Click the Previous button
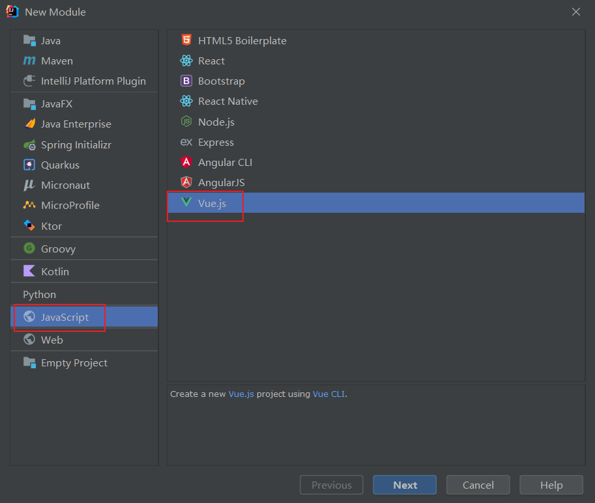The width and height of the screenshot is (595, 503). click(x=331, y=485)
